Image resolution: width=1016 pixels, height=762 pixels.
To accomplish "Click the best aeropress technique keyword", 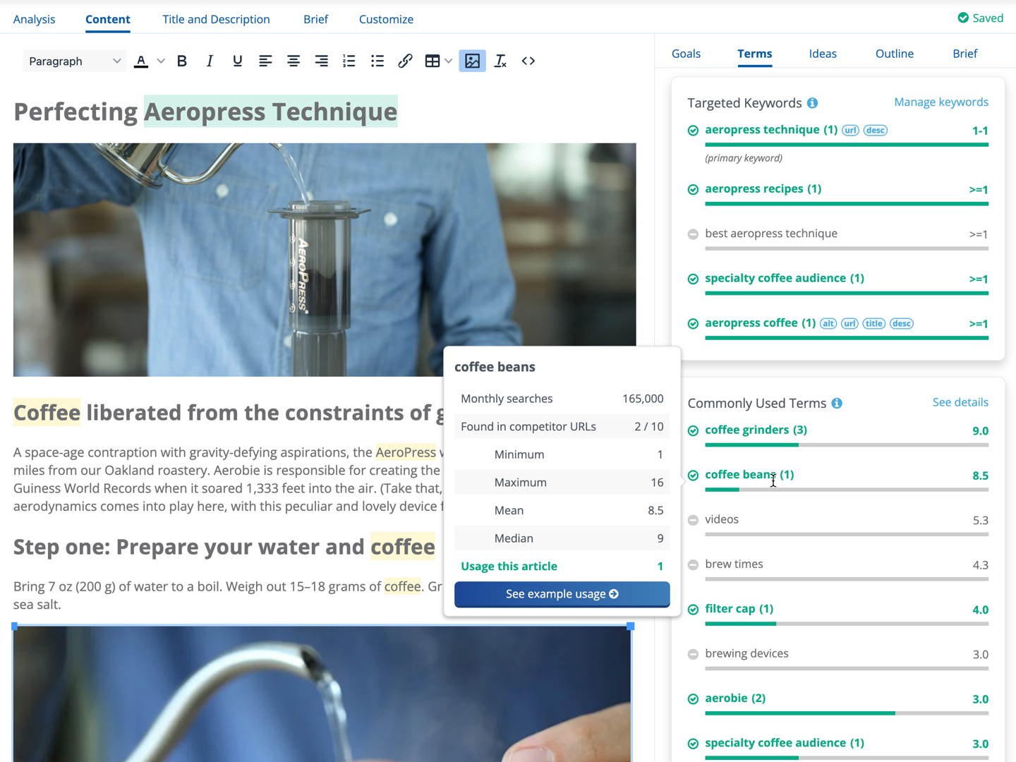I will [x=771, y=234].
